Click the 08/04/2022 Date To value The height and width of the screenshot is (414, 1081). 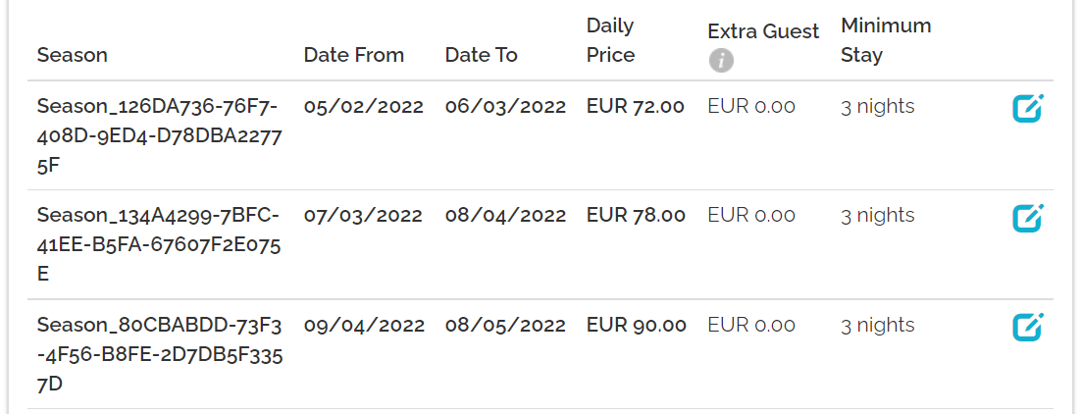point(505,216)
